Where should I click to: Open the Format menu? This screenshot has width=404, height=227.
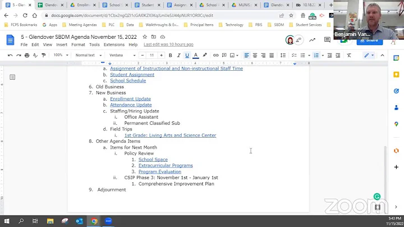coord(78,44)
